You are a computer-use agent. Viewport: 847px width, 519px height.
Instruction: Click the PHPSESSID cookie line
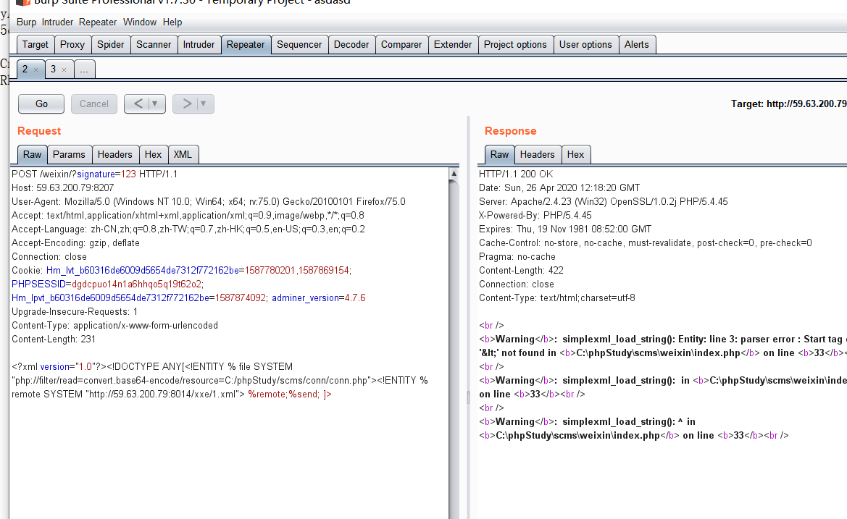pos(107,284)
